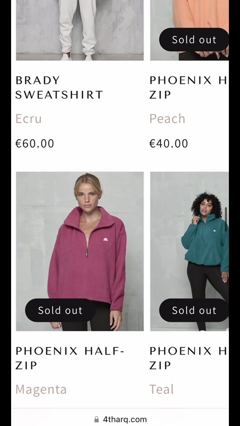Tap the €60.00 price
The height and width of the screenshot is (426, 240).
35,143
